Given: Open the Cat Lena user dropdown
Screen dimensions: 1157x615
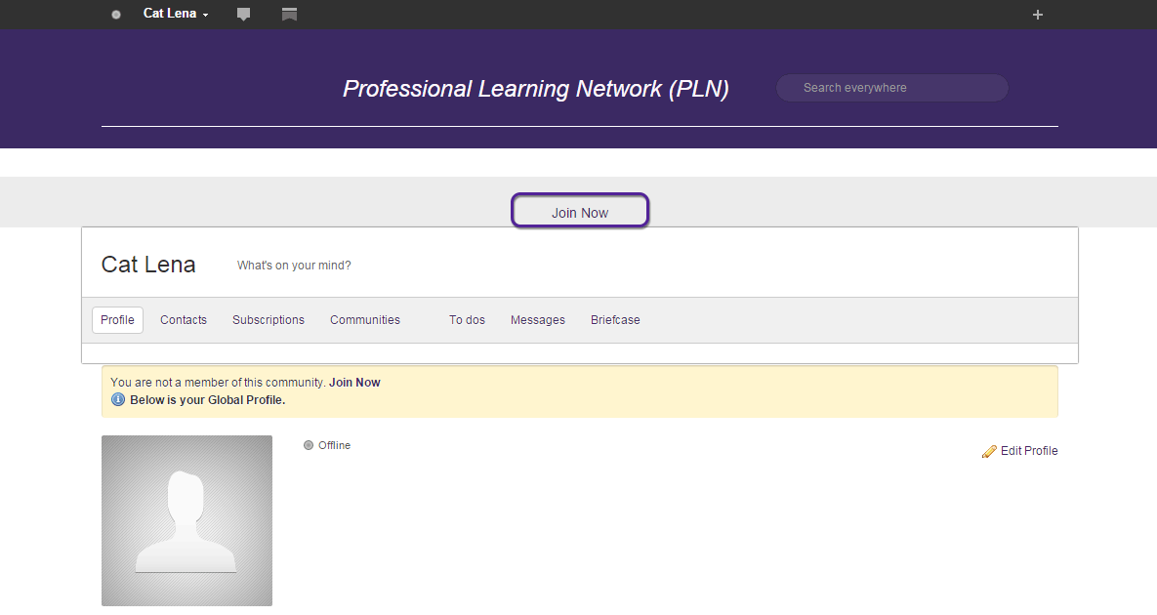Looking at the screenshot, I should [x=176, y=14].
